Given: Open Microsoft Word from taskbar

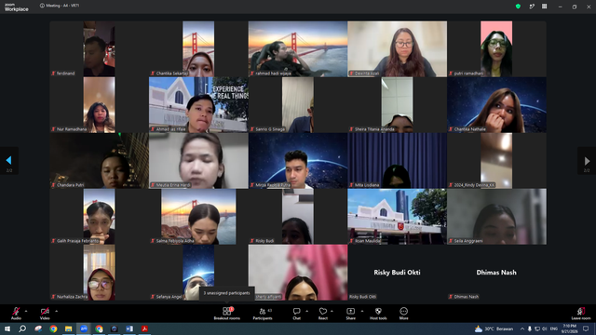Looking at the screenshot, I should click(129, 328).
